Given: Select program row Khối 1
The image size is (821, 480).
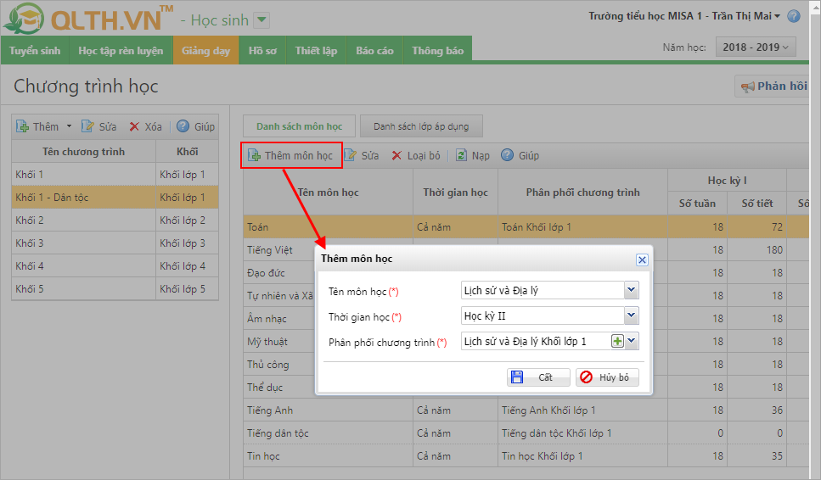Looking at the screenshot, I should pyautogui.click(x=115, y=174).
